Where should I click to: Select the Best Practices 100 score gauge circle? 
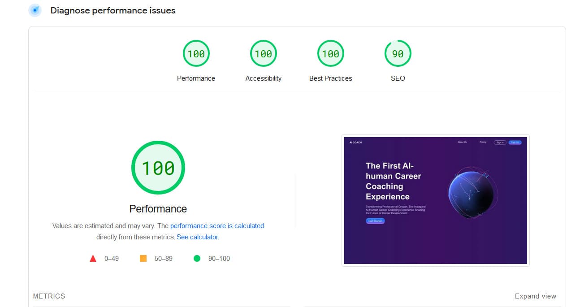330,54
